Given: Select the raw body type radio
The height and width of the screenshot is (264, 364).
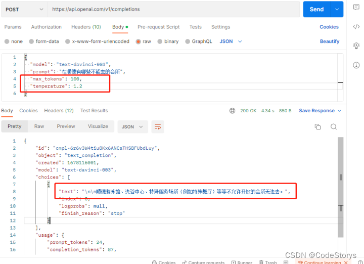Looking at the screenshot, I should [x=138, y=41].
